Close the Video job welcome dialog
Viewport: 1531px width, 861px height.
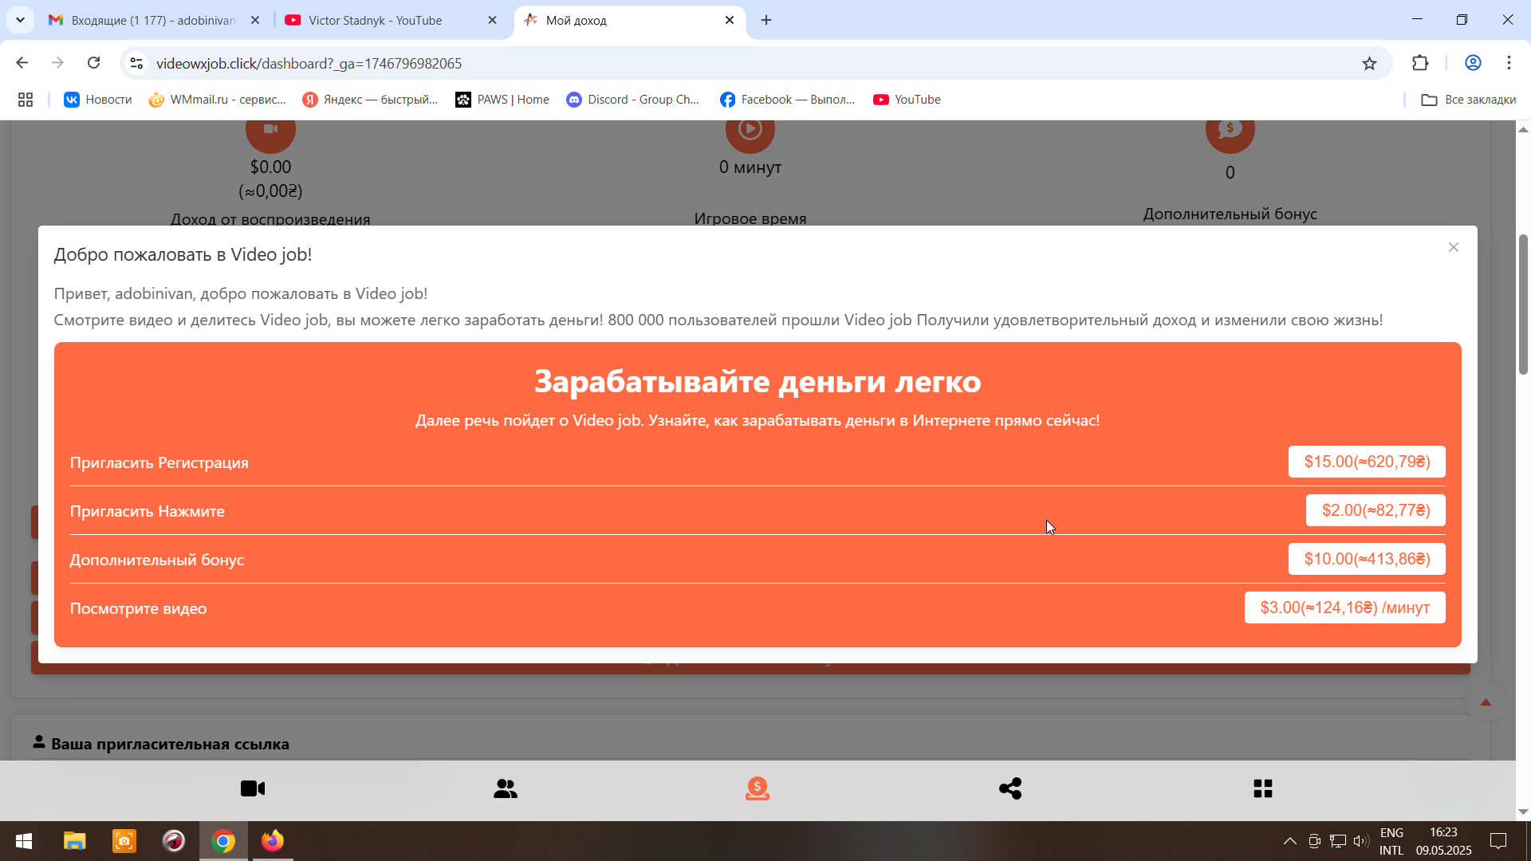pyautogui.click(x=1454, y=247)
